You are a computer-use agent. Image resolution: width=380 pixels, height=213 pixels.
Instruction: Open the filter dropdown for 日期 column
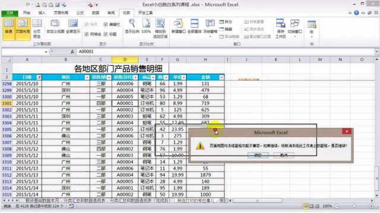tap(39, 77)
